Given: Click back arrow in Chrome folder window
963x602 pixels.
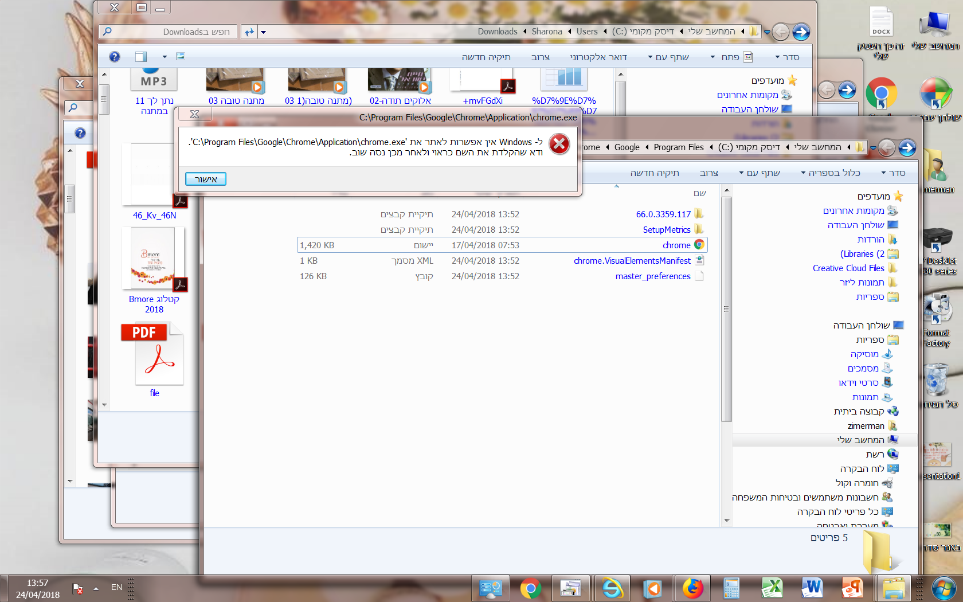Looking at the screenshot, I should pyautogui.click(x=886, y=148).
